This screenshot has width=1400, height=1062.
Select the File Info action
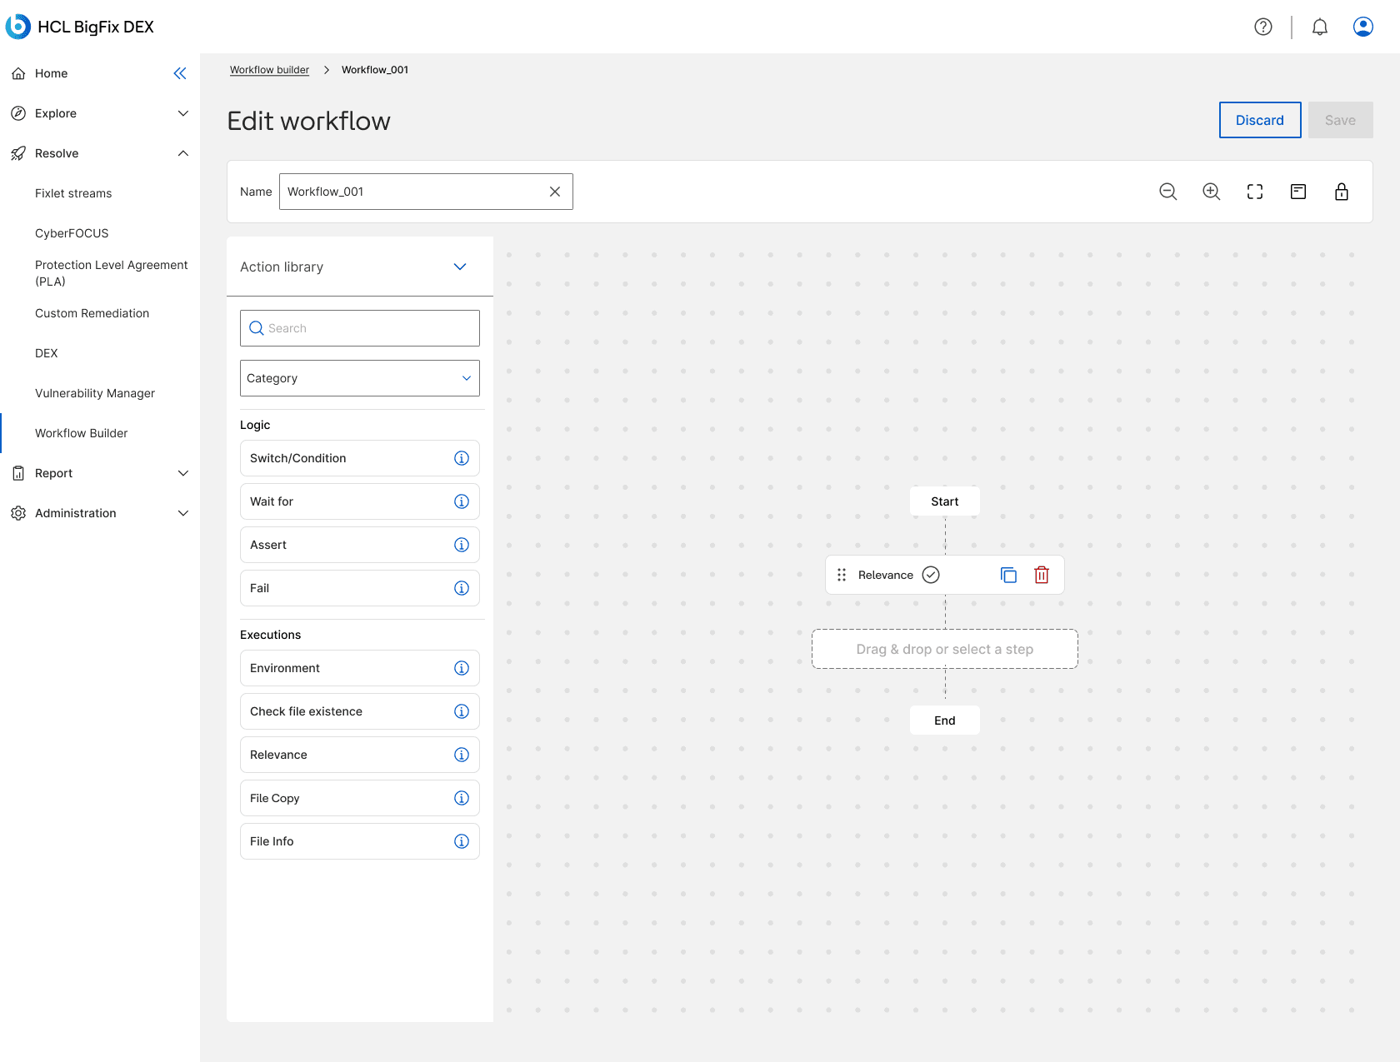click(360, 841)
